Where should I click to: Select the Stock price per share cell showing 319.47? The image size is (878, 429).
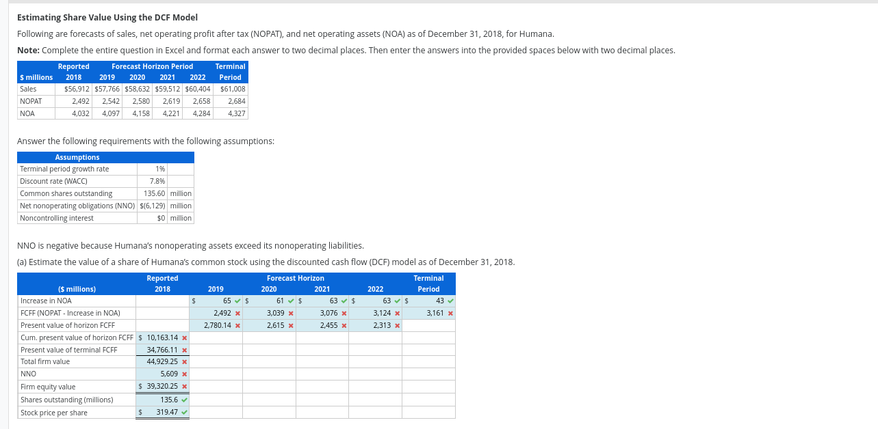[x=163, y=411]
